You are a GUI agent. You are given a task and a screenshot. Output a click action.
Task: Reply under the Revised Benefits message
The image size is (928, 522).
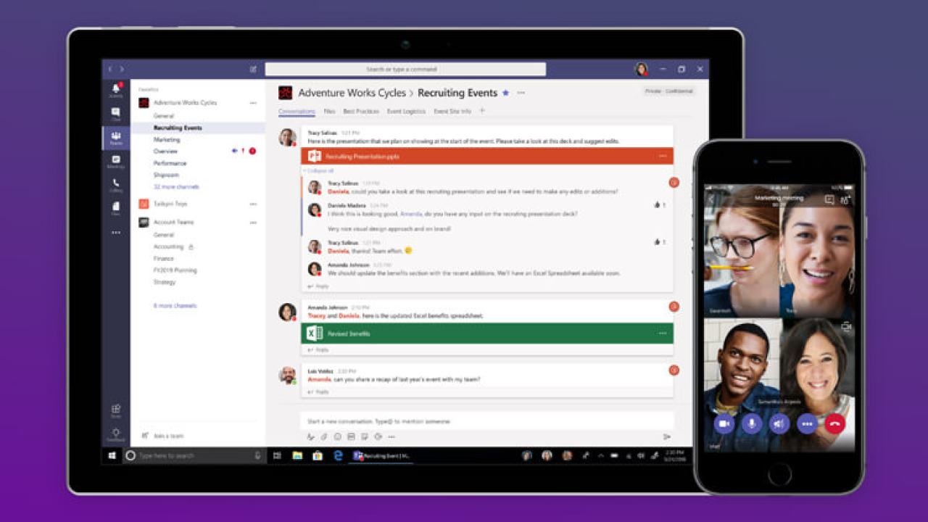coord(318,350)
